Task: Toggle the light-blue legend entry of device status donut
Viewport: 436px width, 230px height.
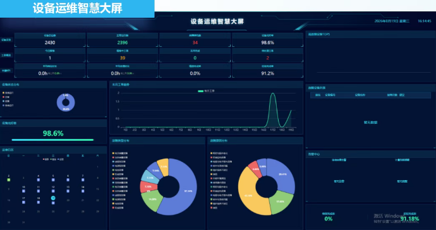Action: pyautogui.click(x=6, y=101)
